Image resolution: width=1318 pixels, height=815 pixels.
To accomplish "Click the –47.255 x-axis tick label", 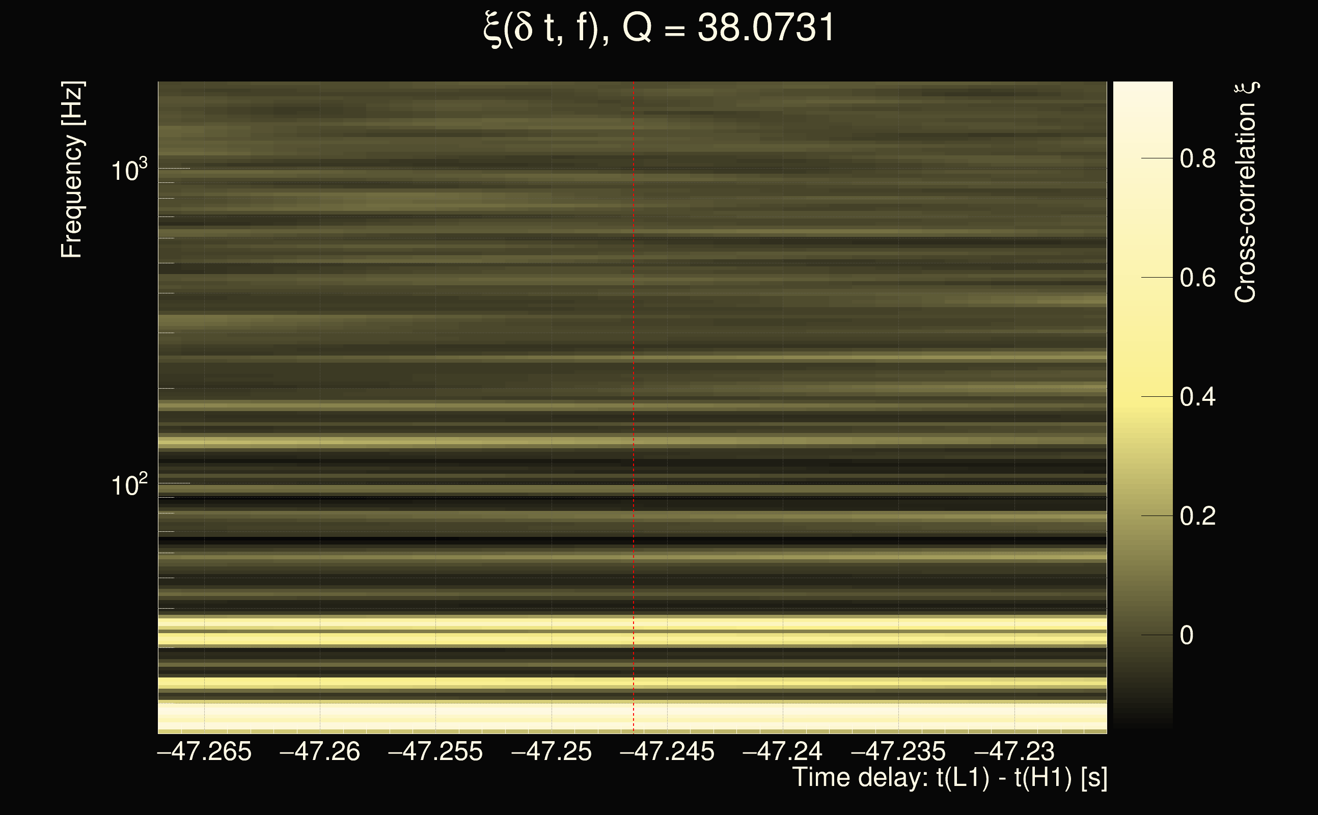I will coord(435,751).
